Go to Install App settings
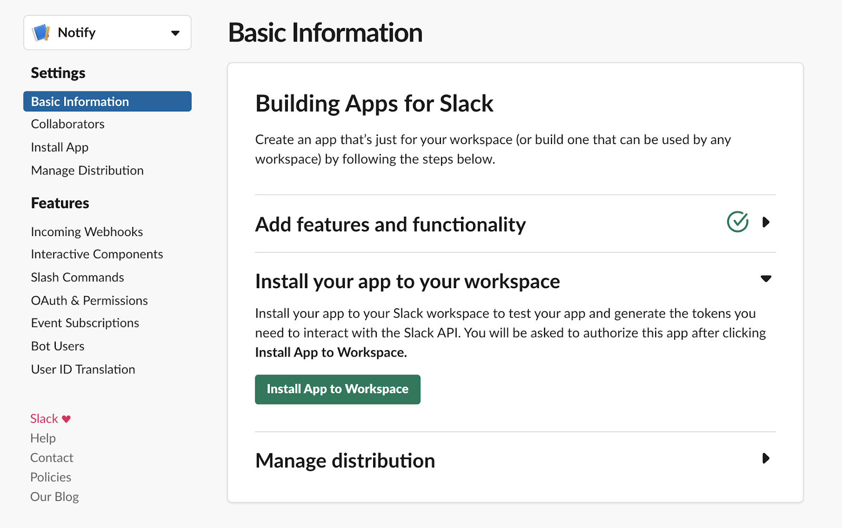Screen dimensions: 842x528 point(59,147)
